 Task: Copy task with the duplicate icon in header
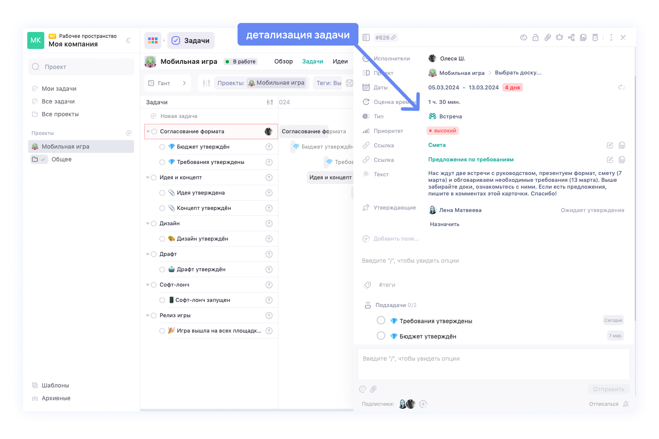coord(583,37)
